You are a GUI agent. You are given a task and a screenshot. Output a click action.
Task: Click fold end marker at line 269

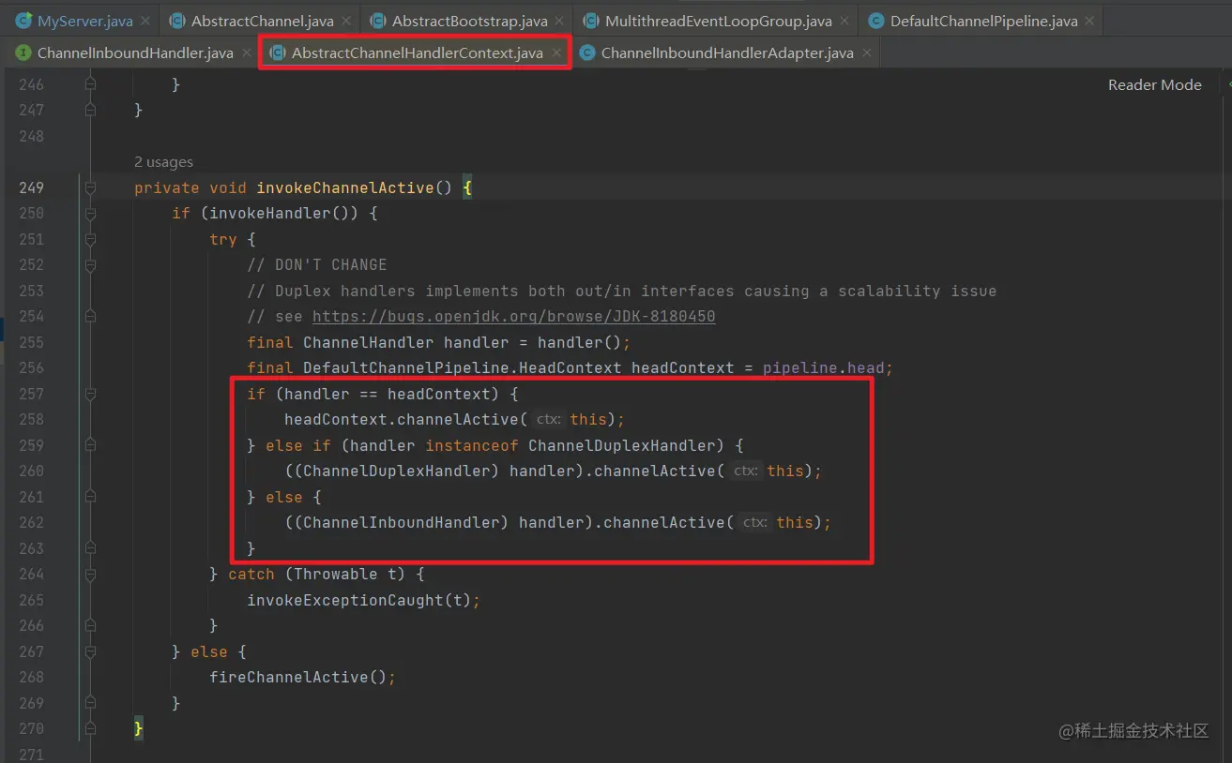(x=91, y=703)
